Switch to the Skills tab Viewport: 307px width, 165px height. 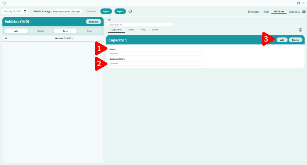point(143,30)
